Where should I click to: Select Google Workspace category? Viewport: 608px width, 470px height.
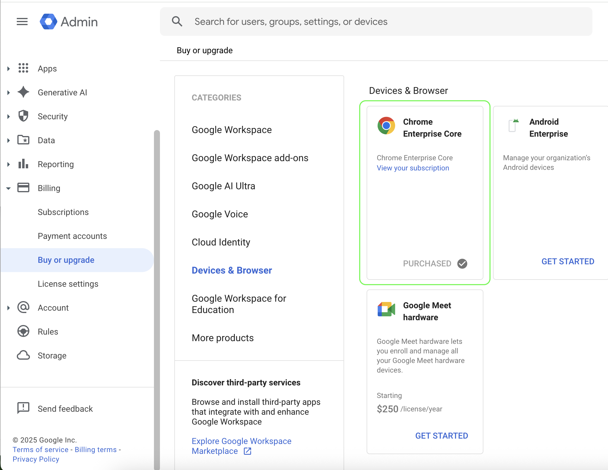coord(232,130)
